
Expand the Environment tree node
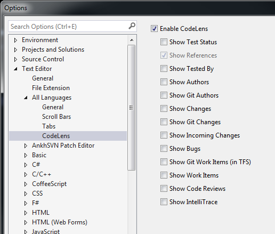click(x=15, y=40)
